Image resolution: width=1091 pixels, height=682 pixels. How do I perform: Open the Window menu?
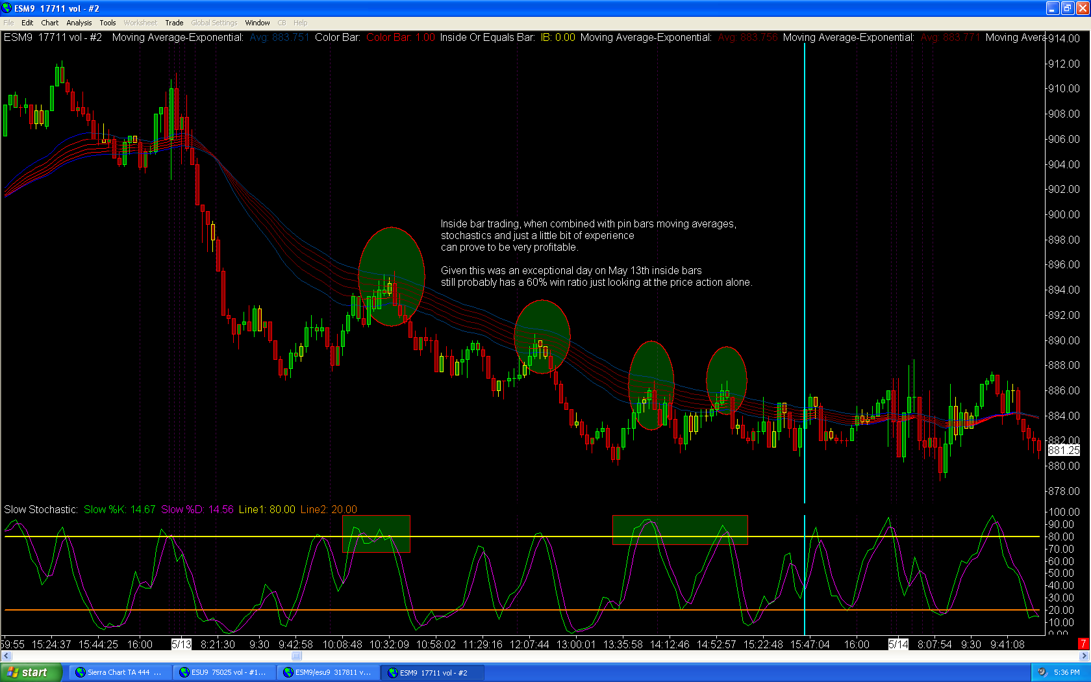point(257,23)
